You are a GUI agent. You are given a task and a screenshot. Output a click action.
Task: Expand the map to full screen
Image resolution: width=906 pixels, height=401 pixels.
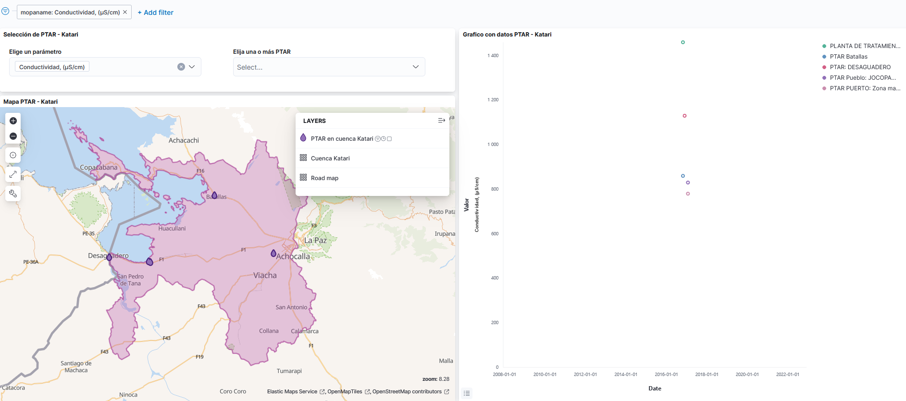pyautogui.click(x=13, y=174)
